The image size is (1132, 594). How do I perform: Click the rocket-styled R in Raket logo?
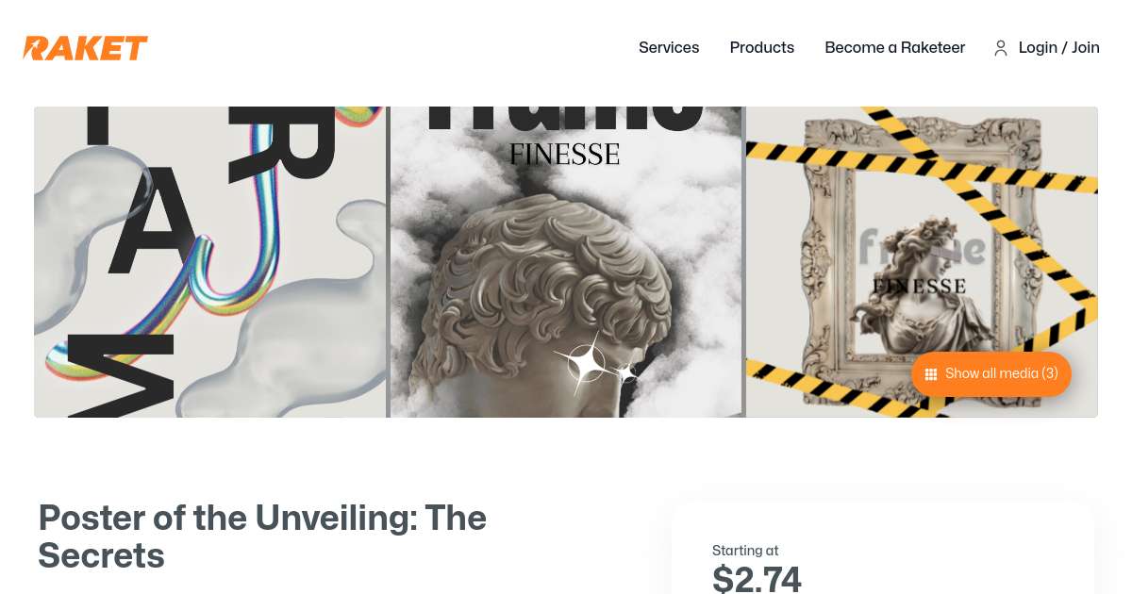(x=37, y=47)
